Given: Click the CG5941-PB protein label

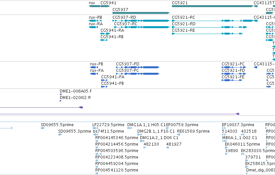Looking at the screenshot, I should [112, 83].
